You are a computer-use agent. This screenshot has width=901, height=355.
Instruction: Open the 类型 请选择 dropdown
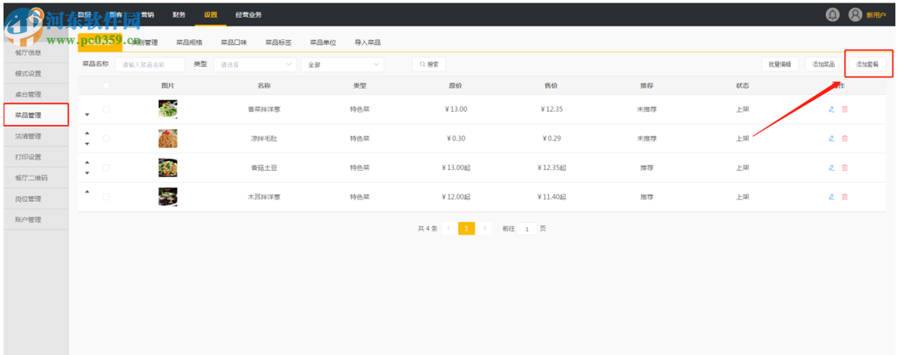coord(255,64)
